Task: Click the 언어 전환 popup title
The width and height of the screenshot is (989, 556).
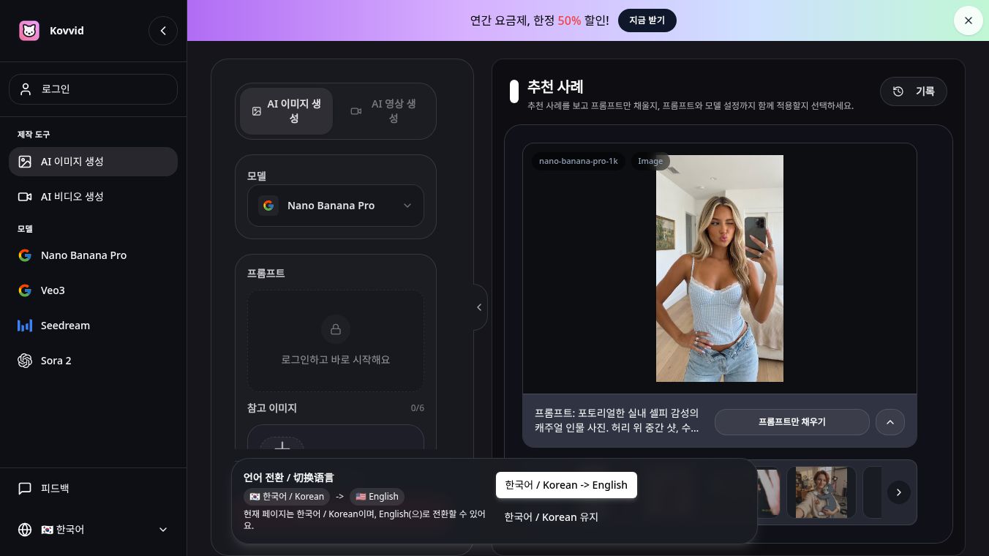Action: coord(289,477)
